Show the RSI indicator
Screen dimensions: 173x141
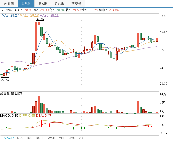pyautogui.click(x=30, y=138)
